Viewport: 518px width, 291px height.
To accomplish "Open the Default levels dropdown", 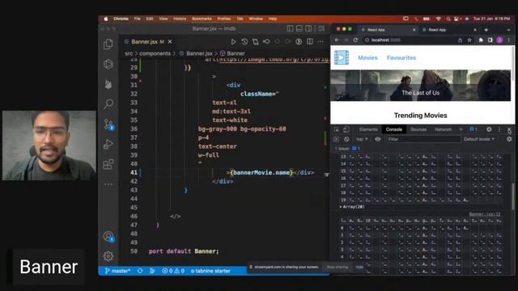I will coord(479,139).
